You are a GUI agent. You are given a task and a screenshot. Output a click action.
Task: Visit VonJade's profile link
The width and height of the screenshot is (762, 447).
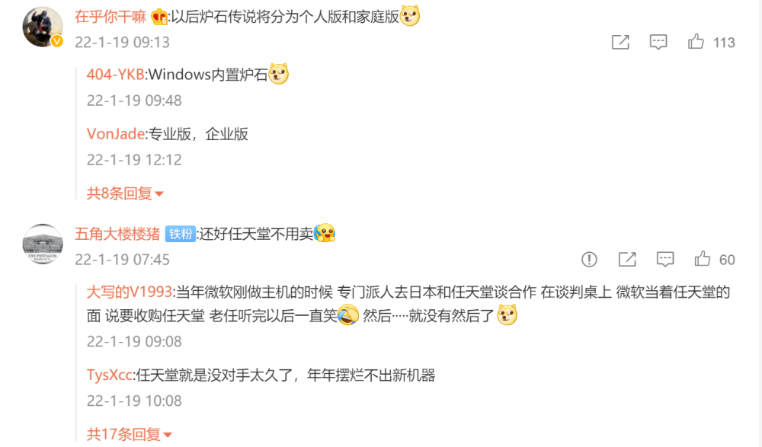tap(116, 133)
